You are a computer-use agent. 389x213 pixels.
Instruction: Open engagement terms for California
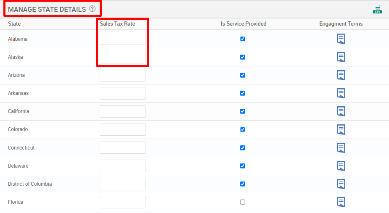341,111
